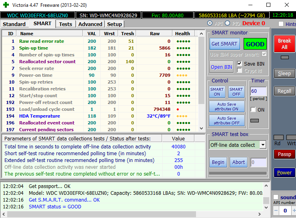Image resolution: width=296 pixels, height=218 pixels.
Task: Click log panel scroll-up arrow
Action: (266, 186)
